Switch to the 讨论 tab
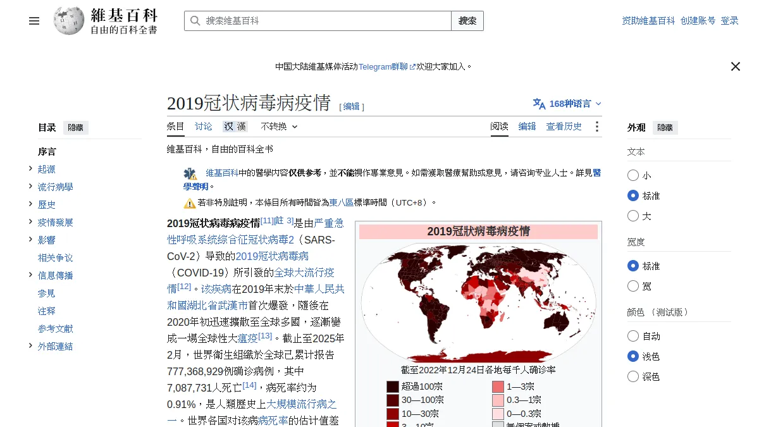The width and height of the screenshot is (759, 427). (204, 127)
